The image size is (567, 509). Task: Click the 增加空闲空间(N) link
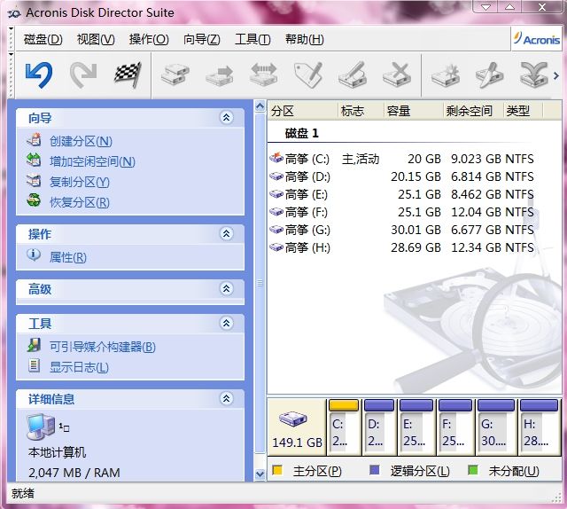[x=92, y=161]
